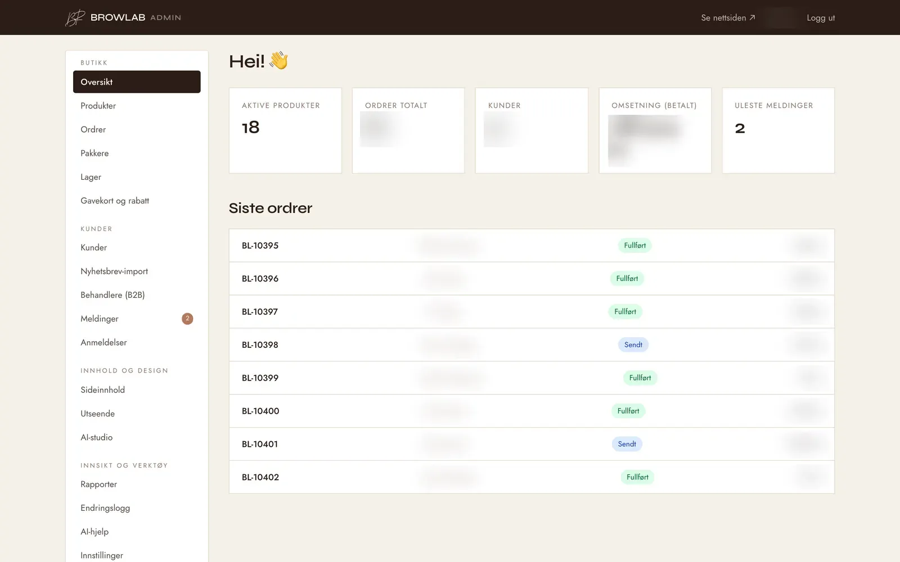Go to Nyhetsbrev-import

point(137,271)
